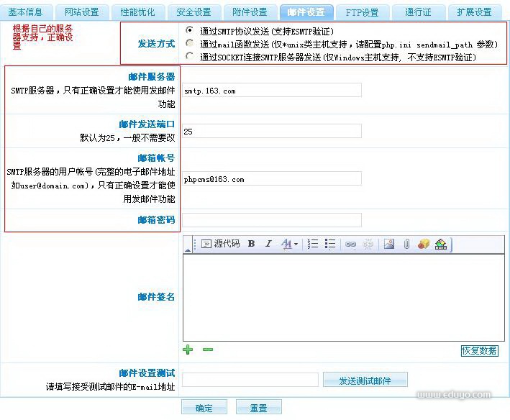Click the insert link chain icon

350,245
